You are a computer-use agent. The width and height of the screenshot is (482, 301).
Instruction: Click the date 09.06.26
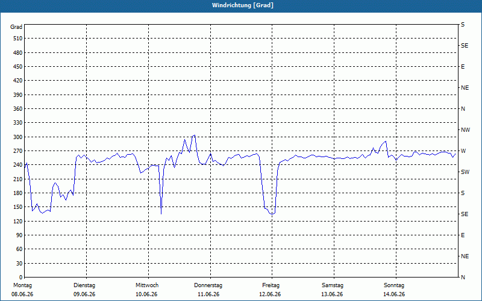[x=84, y=294]
